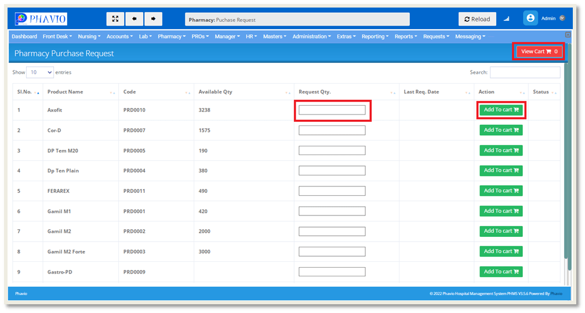Open the Reporting menu
Viewport: 585px width, 313px height.
(x=375, y=37)
